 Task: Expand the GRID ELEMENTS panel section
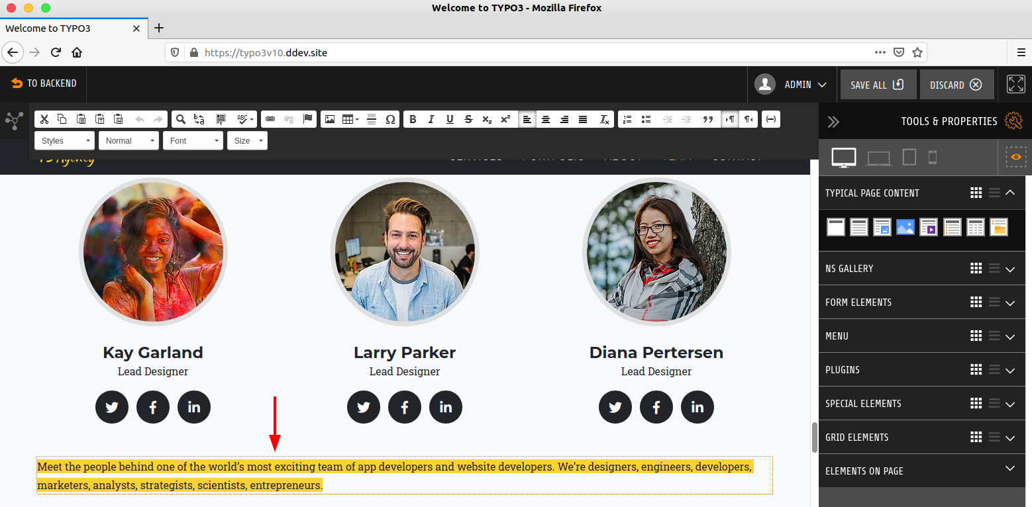[1009, 437]
